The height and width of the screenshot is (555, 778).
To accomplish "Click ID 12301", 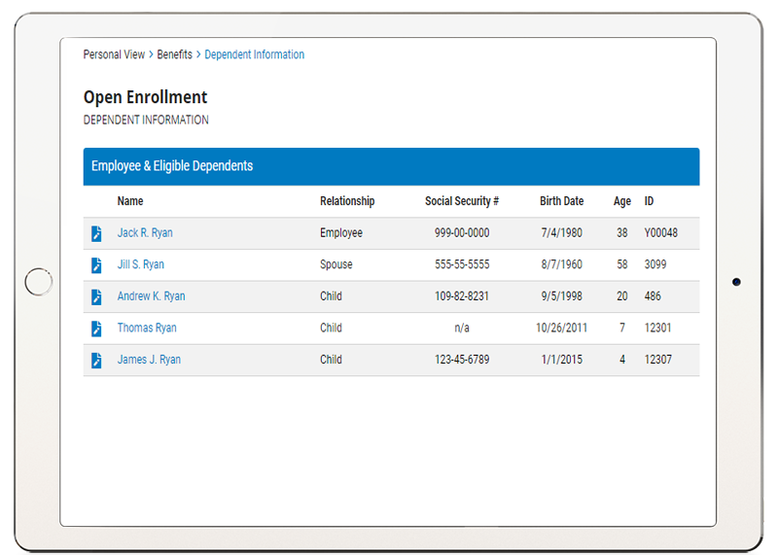I will click(x=658, y=329).
